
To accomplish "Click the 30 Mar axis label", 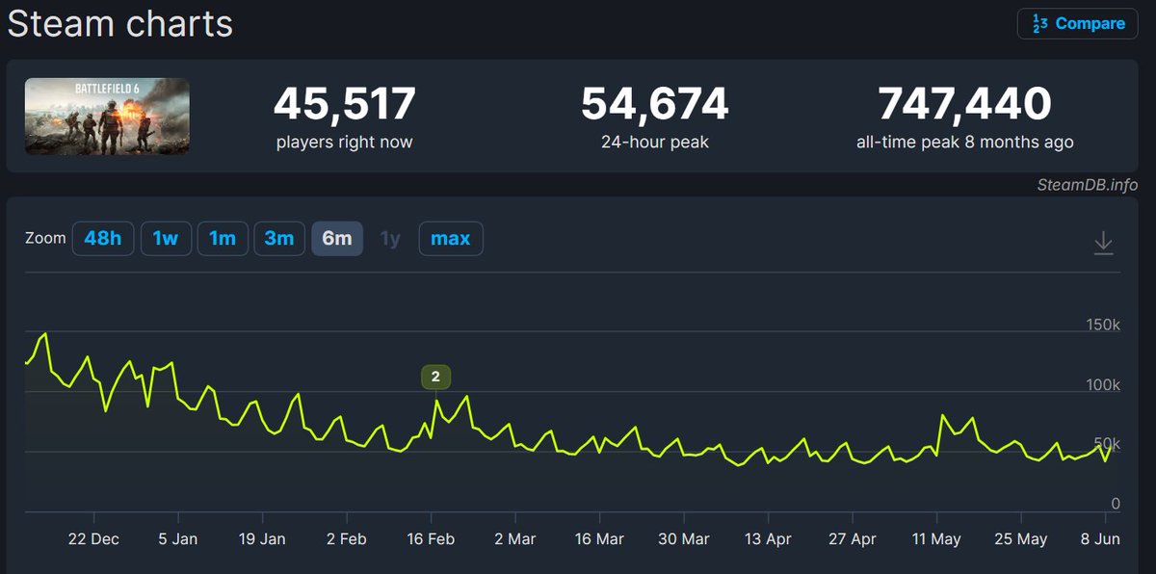I will [683, 539].
